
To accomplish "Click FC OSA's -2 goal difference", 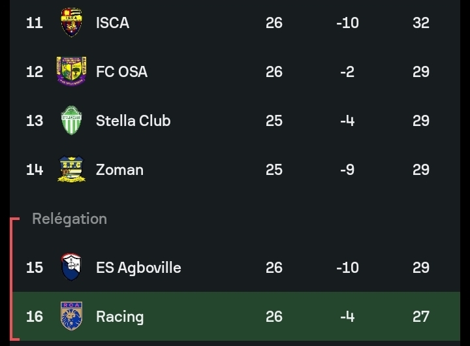I will pos(347,72).
